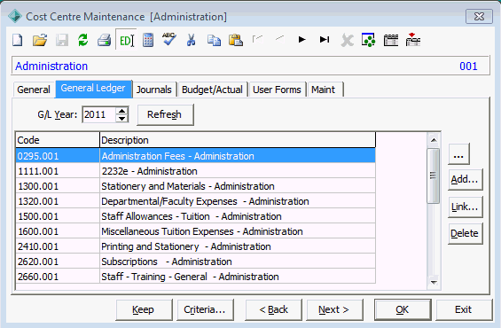Select the General Ledger tab
The height and width of the screenshot is (328, 501).
click(x=93, y=89)
